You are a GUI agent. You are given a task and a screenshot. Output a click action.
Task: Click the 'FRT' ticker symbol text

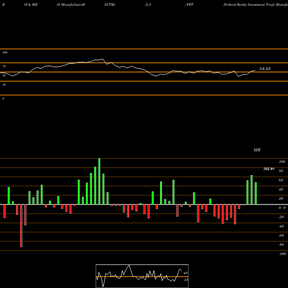[190, 5]
